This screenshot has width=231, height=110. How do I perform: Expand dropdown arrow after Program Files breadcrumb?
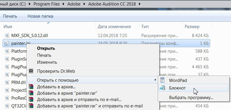click(x=63, y=4)
